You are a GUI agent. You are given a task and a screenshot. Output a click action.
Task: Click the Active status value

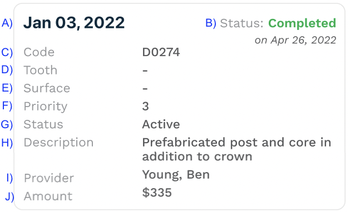pos(161,124)
